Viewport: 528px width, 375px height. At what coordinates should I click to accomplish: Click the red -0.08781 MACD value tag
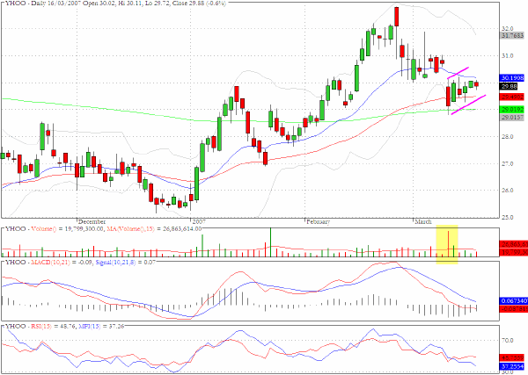point(514,309)
